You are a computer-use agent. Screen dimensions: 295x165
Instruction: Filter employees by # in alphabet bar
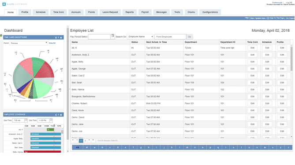point(87,147)
